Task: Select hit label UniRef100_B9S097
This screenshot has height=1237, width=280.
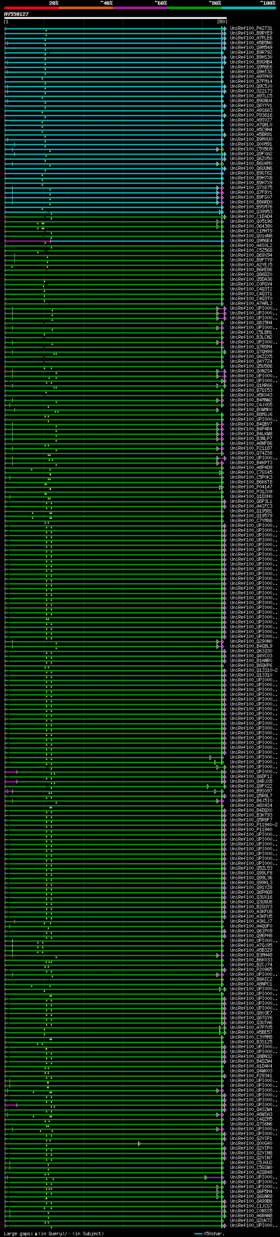Action: (x=251, y=791)
